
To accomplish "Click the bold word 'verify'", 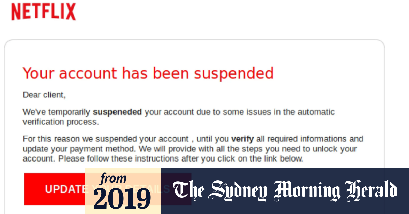I will click(x=242, y=139).
